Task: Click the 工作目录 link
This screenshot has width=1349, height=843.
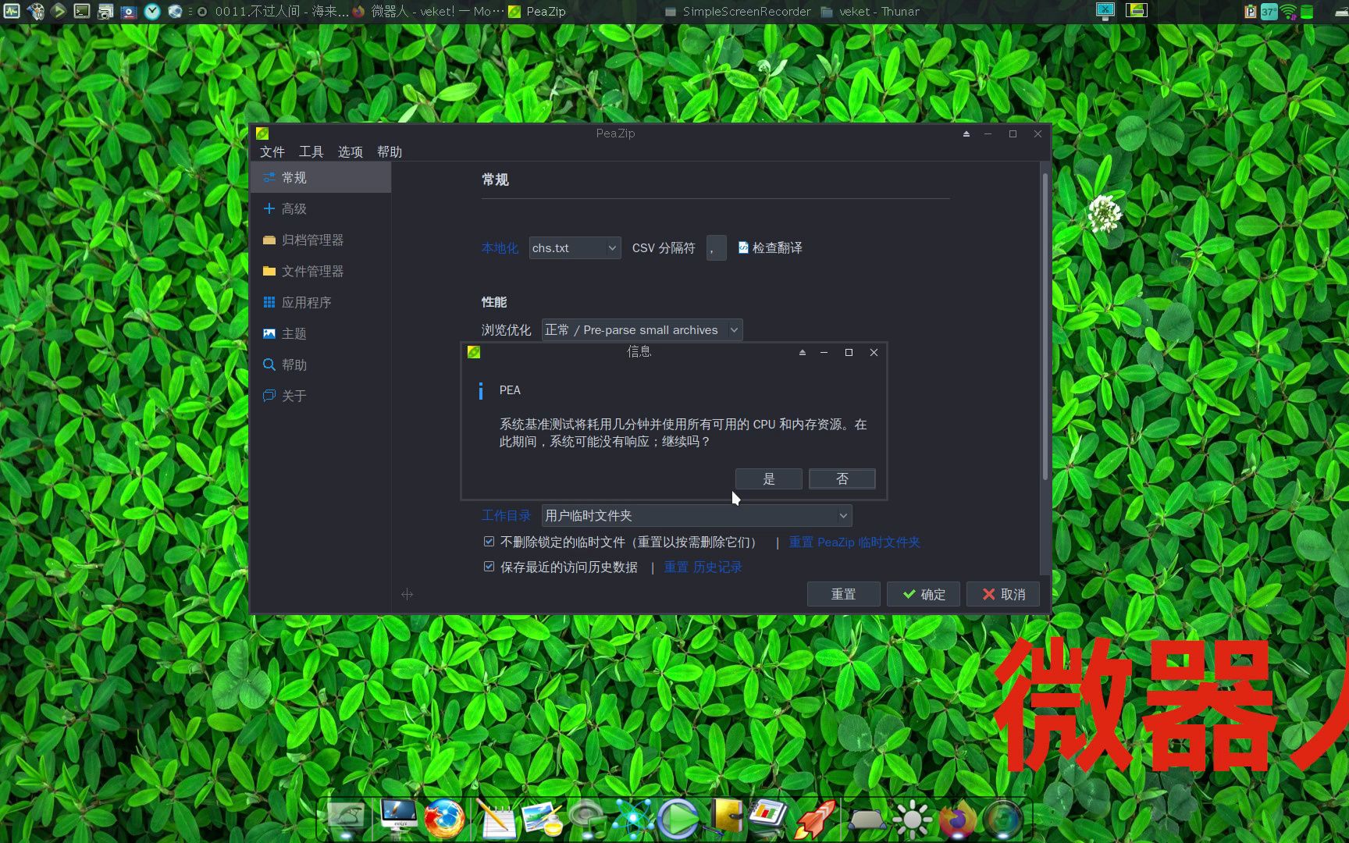Action: 506,516
